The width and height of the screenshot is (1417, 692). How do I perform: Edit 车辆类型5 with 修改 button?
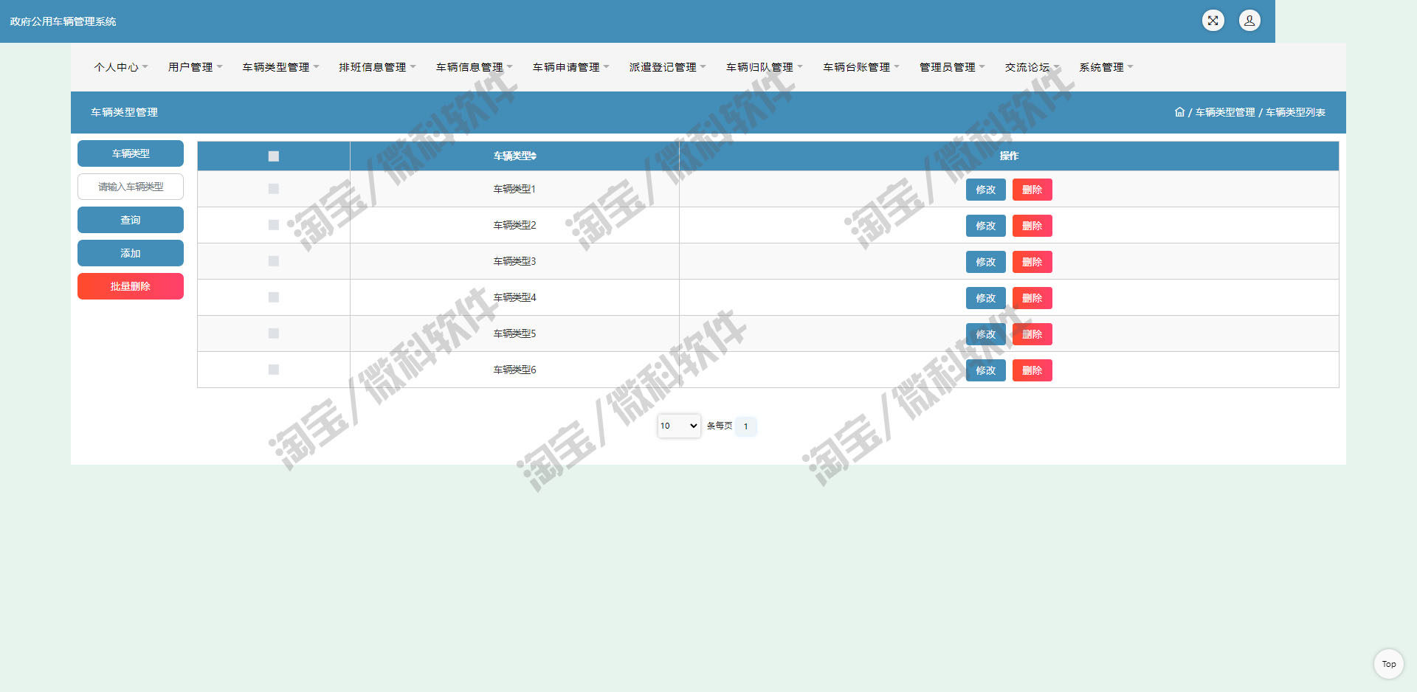985,334
